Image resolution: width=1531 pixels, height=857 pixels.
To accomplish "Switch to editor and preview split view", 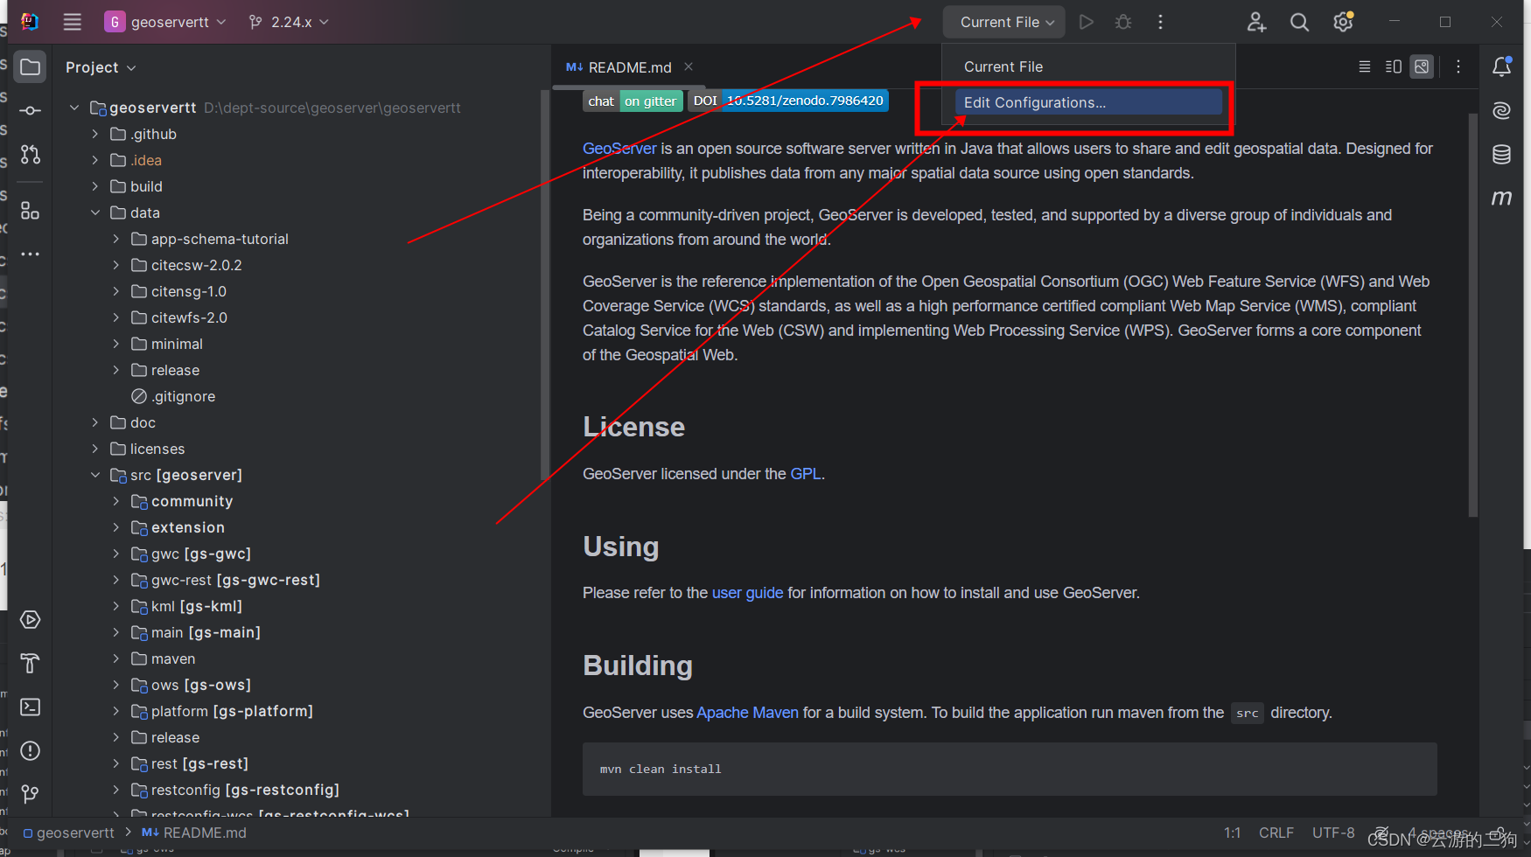I will [1394, 66].
